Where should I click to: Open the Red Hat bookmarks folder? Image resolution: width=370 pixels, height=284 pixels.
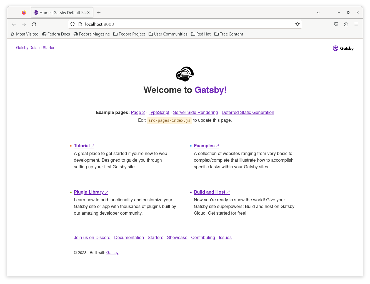coord(201,34)
